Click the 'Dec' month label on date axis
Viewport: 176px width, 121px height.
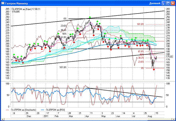pyautogui.click(x=29, y=116)
